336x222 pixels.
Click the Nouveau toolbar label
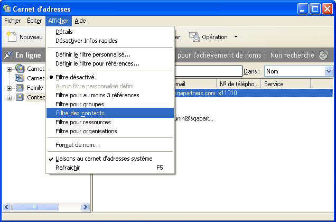pos(31,37)
